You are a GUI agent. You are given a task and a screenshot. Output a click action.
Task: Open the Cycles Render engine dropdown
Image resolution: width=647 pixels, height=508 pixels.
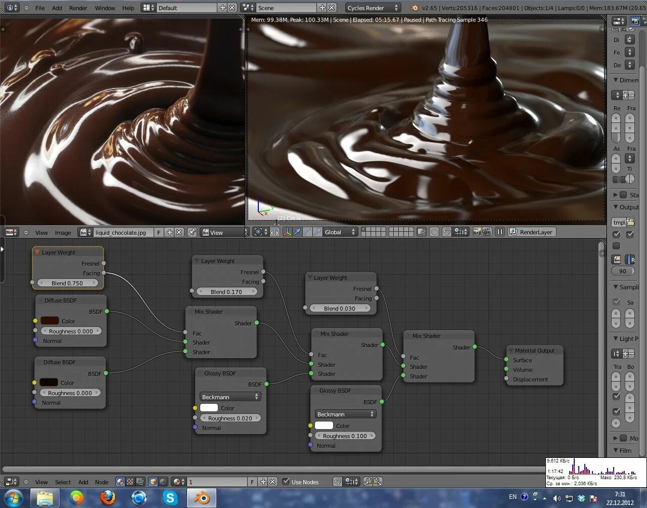[373, 8]
